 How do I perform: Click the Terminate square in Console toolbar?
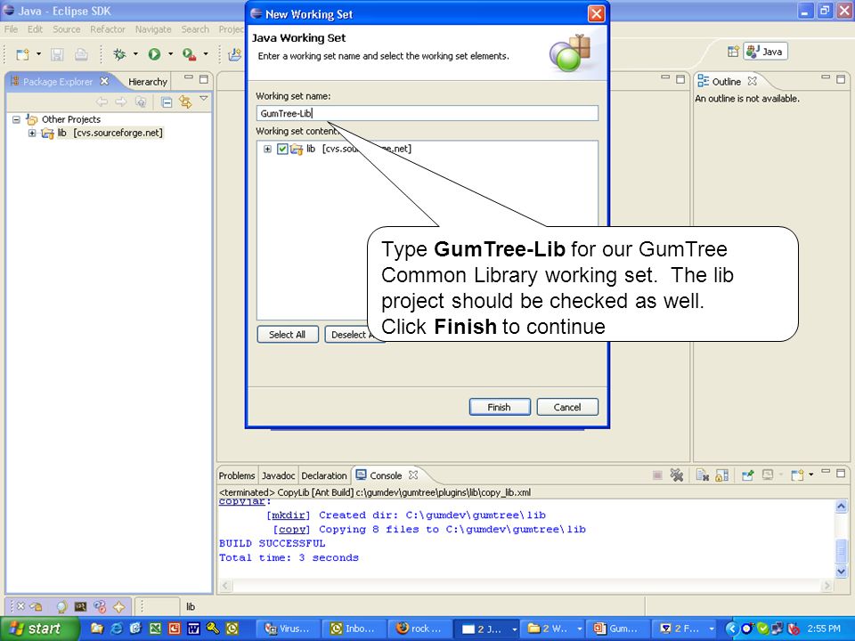[657, 475]
